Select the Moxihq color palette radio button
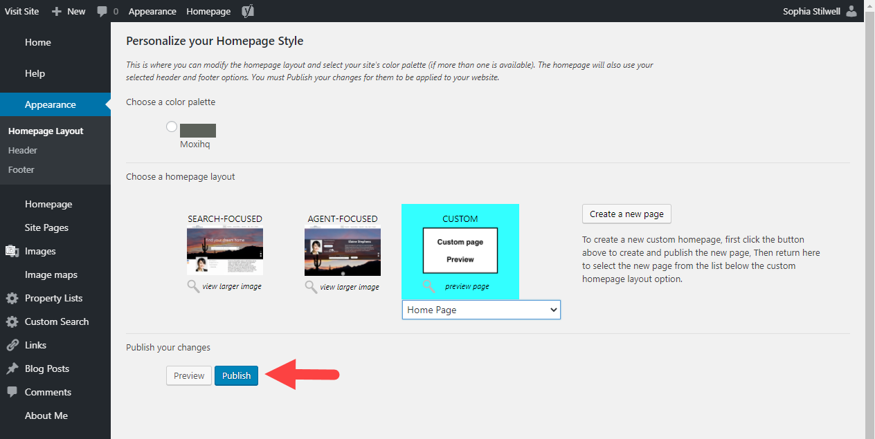This screenshot has width=875, height=439. coord(172,127)
